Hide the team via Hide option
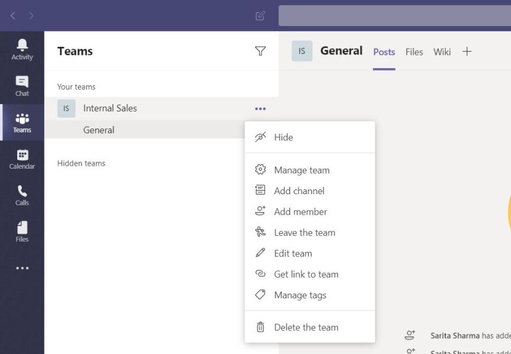 point(283,137)
